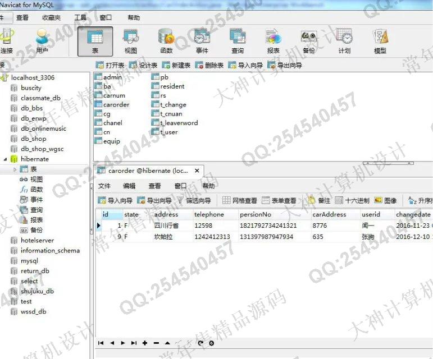Open the 备份 (Backup) toolbar icon
Screen dimensions: 433x359
click(309, 42)
